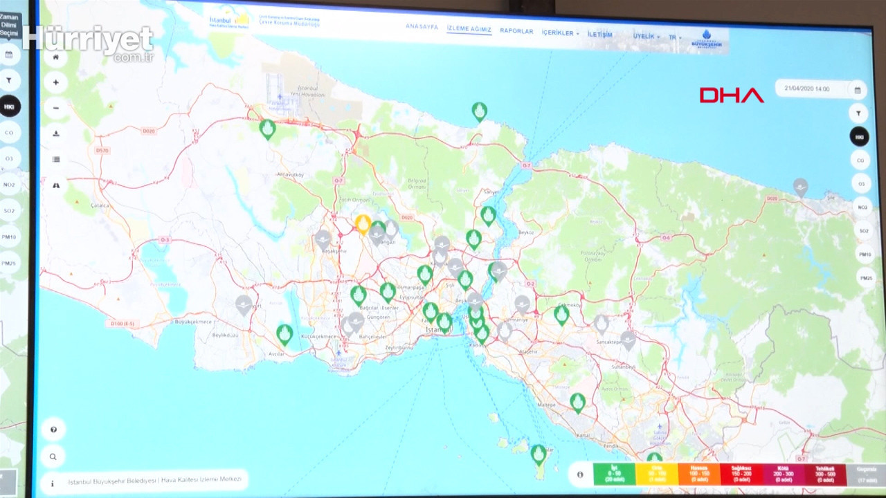Select the NO2 pollutant in the right-side panel
This screenshot has width=886, height=498.
pyautogui.click(x=862, y=207)
